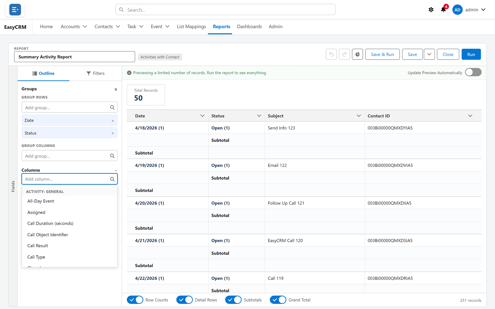Redo the report change

click(344, 54)
